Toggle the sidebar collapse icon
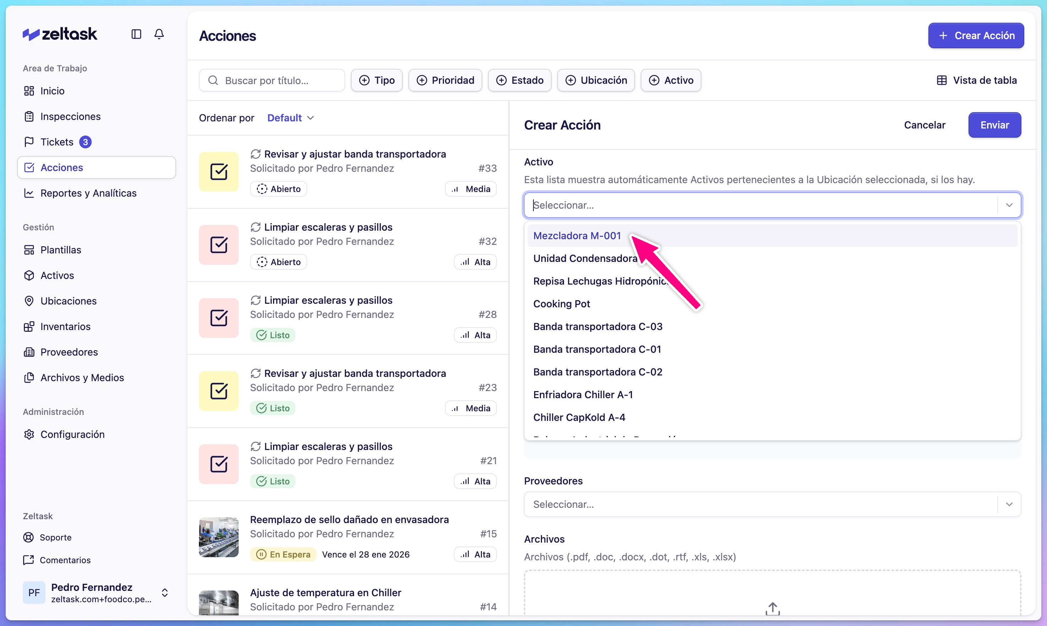1047x626 pixels. coord(136,34)
